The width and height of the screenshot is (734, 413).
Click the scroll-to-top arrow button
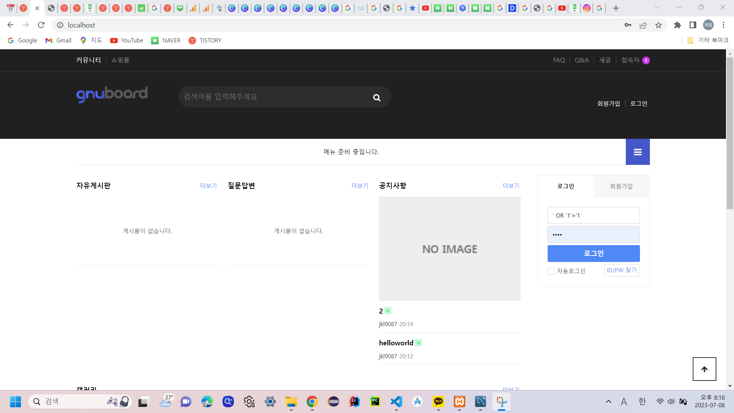(x=704, y=369)
